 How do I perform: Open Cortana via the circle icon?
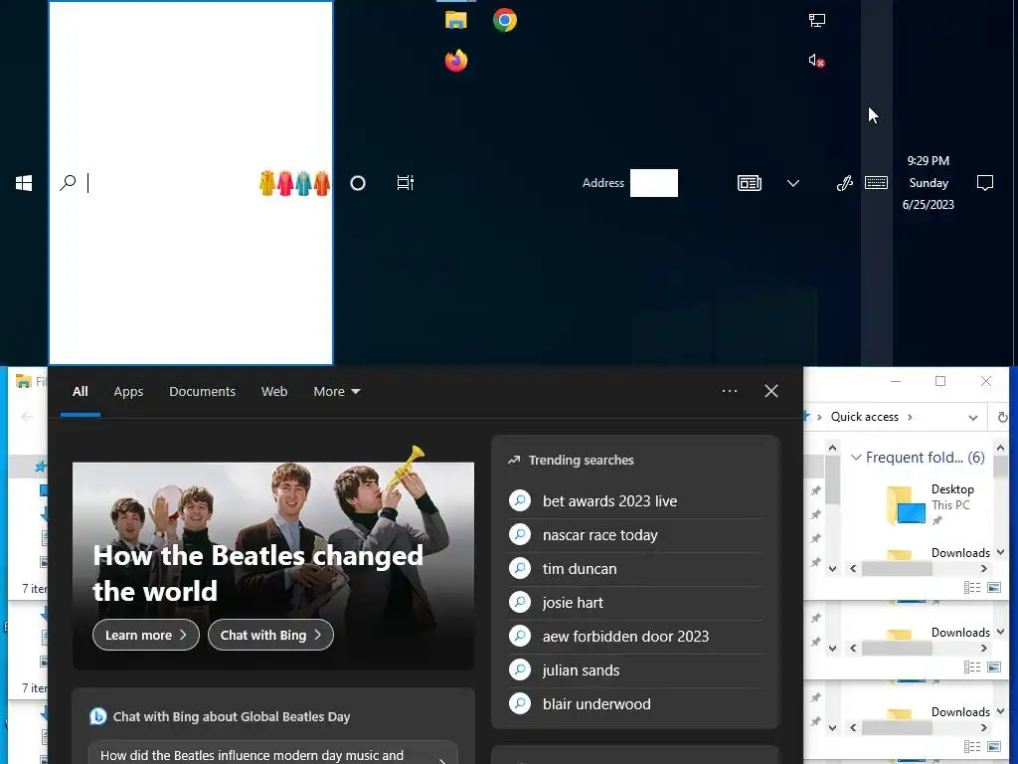point(358,183)
